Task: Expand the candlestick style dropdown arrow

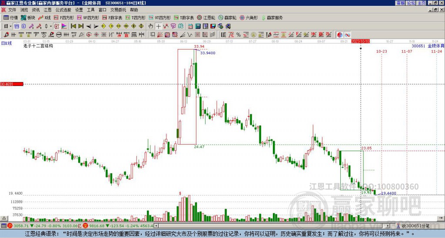Action: point(51,26)
